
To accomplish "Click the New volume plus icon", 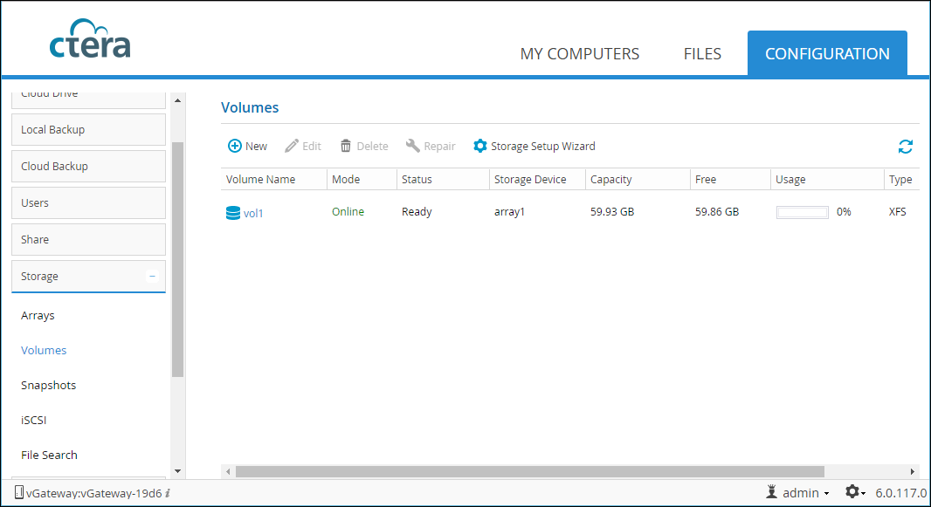I will [x=235, y=146].
